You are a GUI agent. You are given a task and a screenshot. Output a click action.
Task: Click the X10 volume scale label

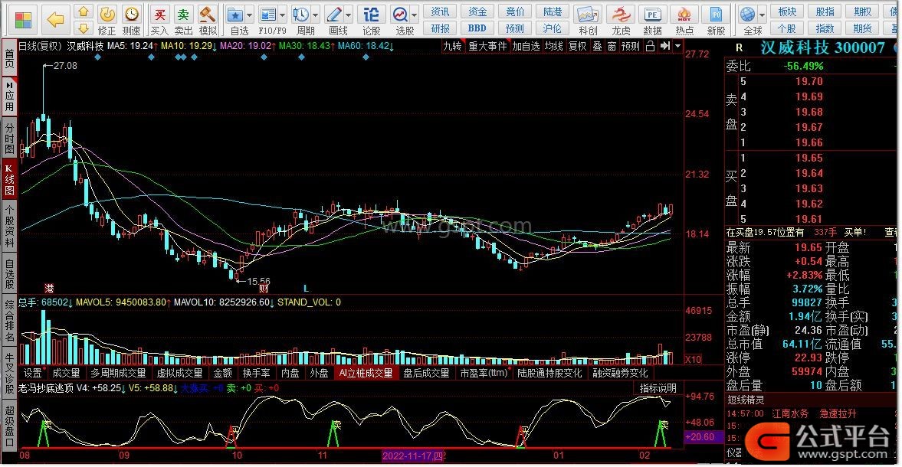click(694, 359)
